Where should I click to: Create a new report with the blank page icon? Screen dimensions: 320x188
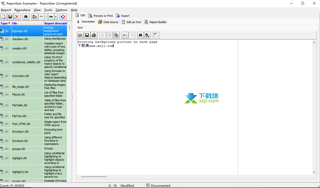4,17
